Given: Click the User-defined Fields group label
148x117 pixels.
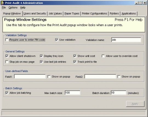Looking at the screenshot, I should coord(17,71).
